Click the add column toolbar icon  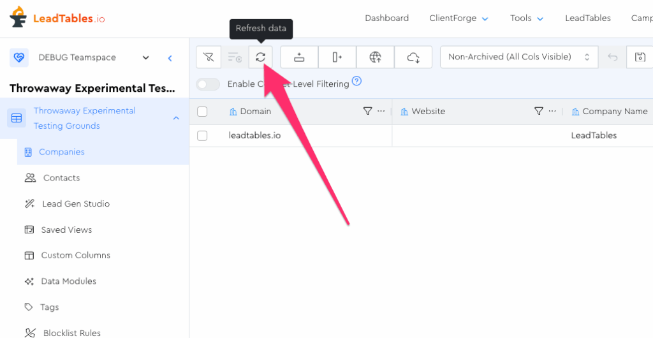click(x=337, y=57)
